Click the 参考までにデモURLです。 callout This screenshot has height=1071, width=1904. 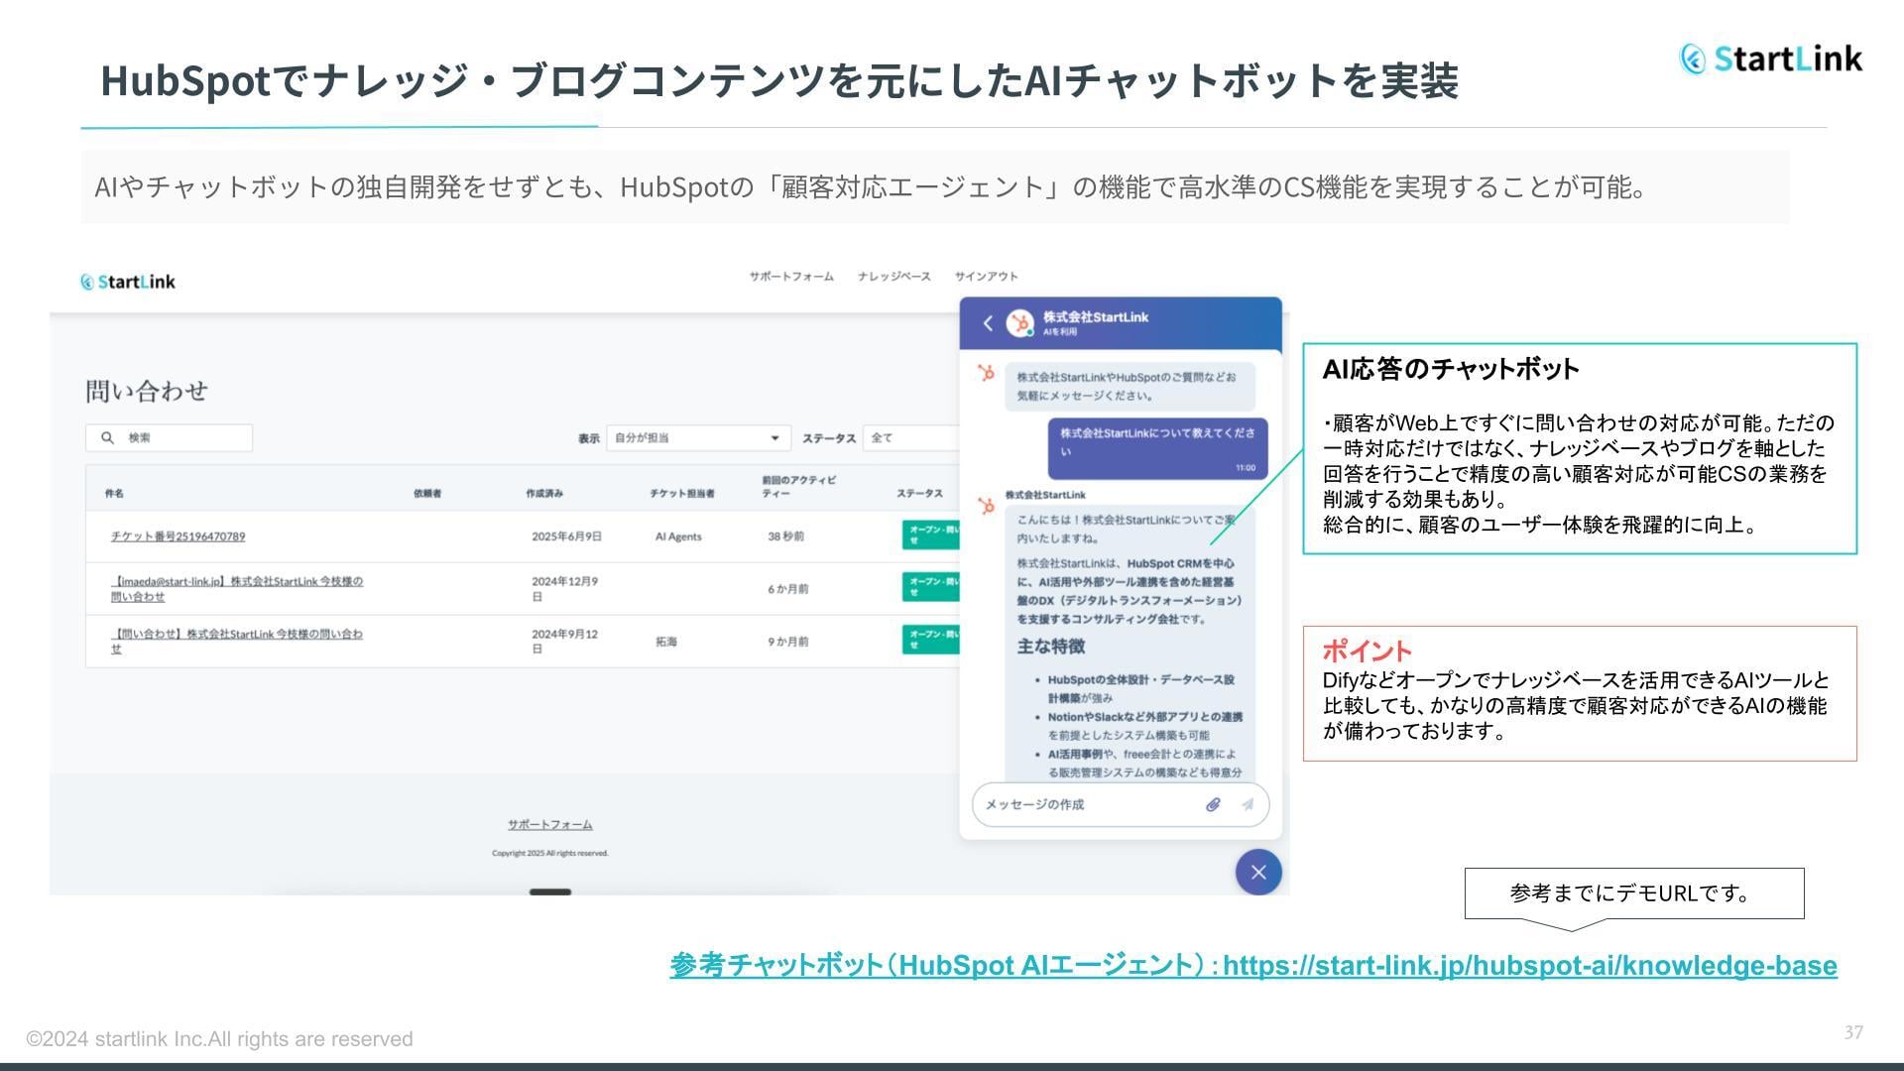click(1634, 893)
